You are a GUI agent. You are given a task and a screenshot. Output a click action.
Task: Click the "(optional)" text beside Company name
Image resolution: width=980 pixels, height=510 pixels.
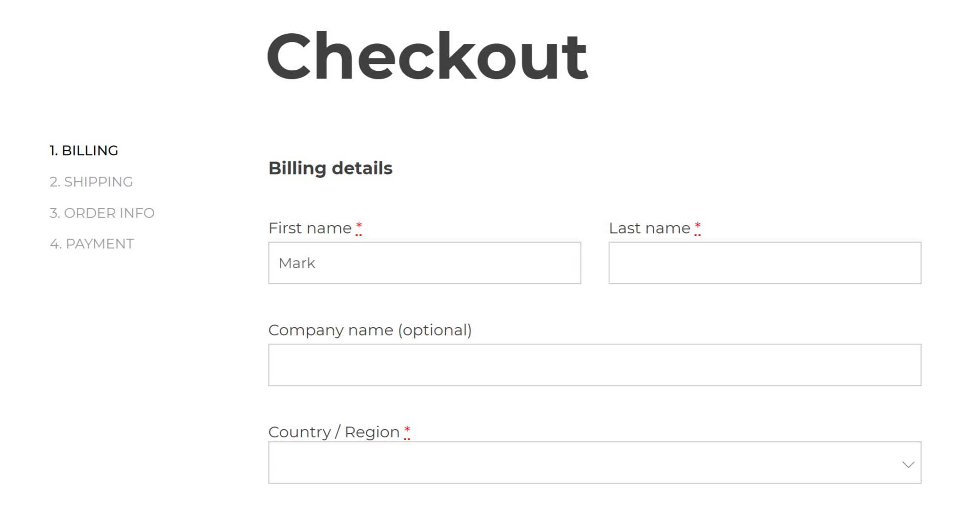(435, 330)
